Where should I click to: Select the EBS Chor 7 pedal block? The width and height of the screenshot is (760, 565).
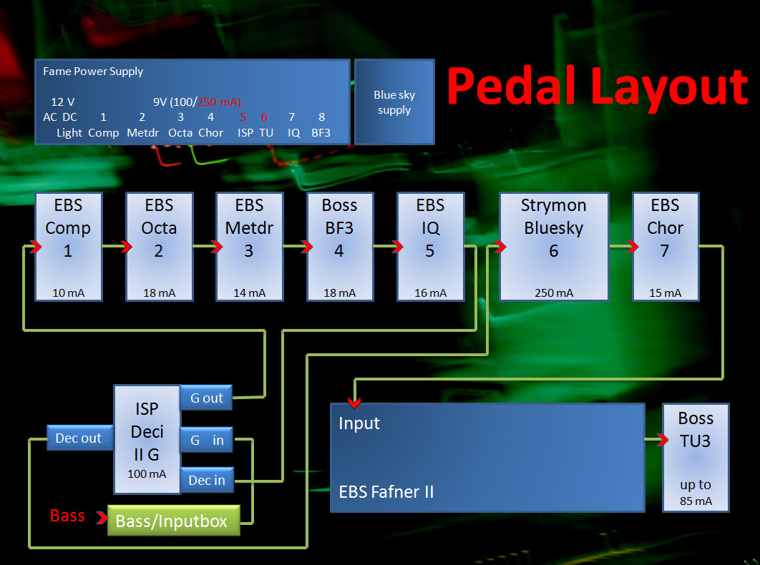666,247
